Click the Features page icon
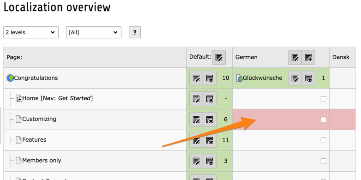 tap(18, 140)
